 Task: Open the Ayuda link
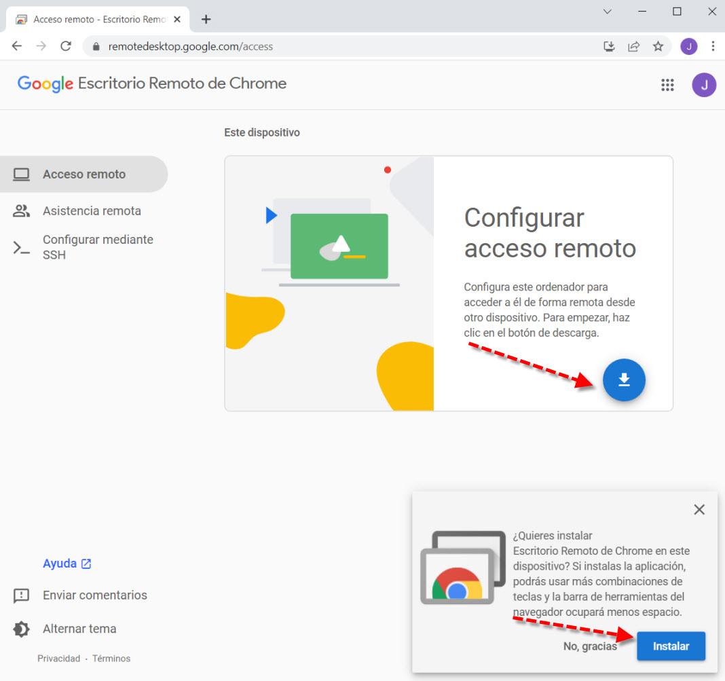click(x=60, y=563)
